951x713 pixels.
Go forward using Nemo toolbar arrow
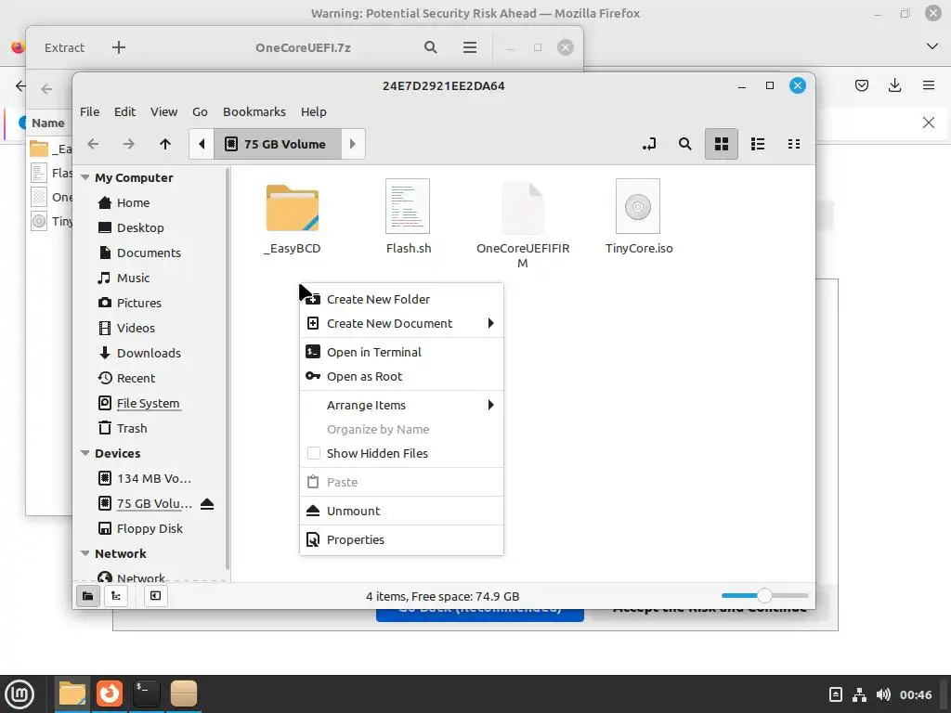[x=128, y=144]
